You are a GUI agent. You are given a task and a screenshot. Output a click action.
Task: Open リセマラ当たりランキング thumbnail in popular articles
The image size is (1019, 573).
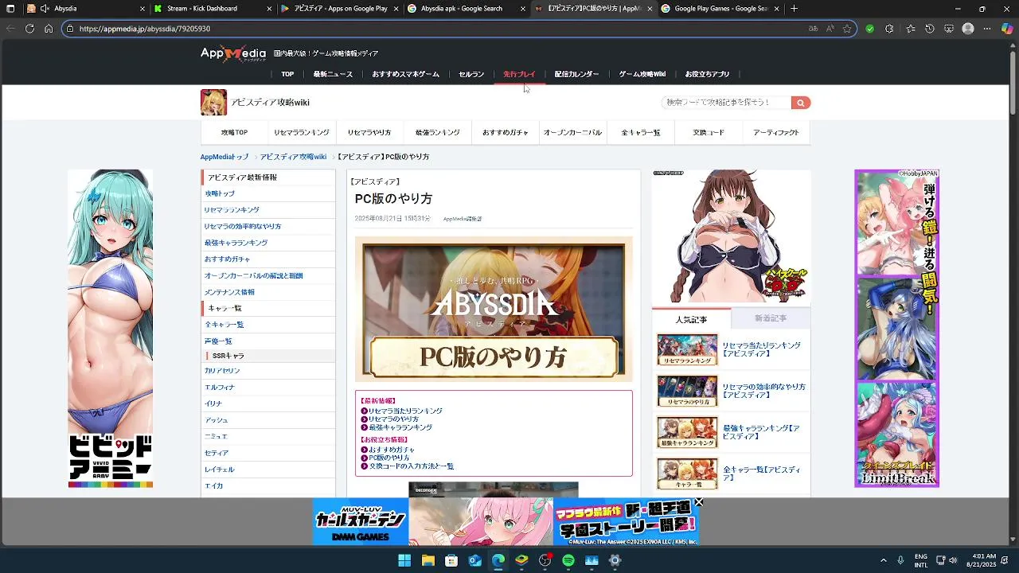[687, 349]
